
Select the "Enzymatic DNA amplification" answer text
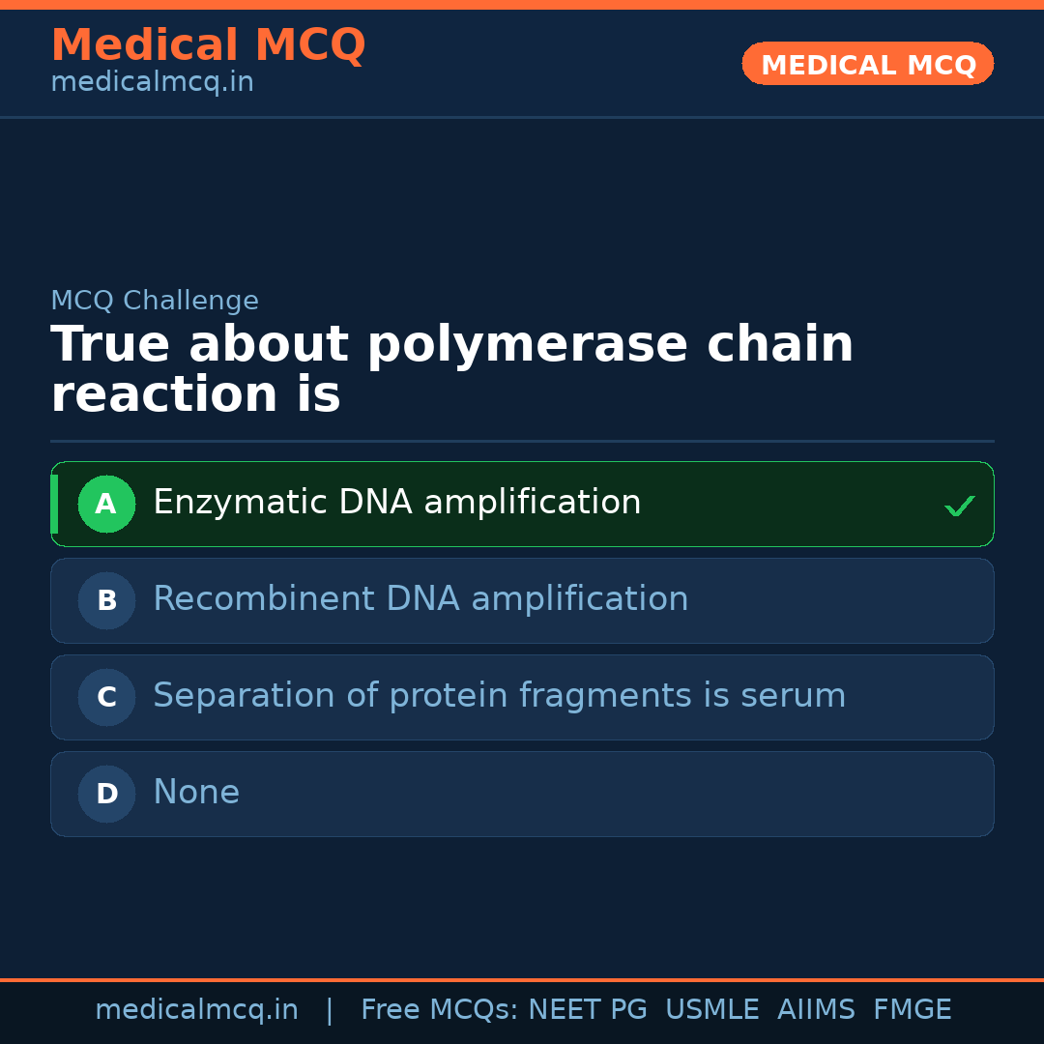pyautogui.click(x=396, y=503)
